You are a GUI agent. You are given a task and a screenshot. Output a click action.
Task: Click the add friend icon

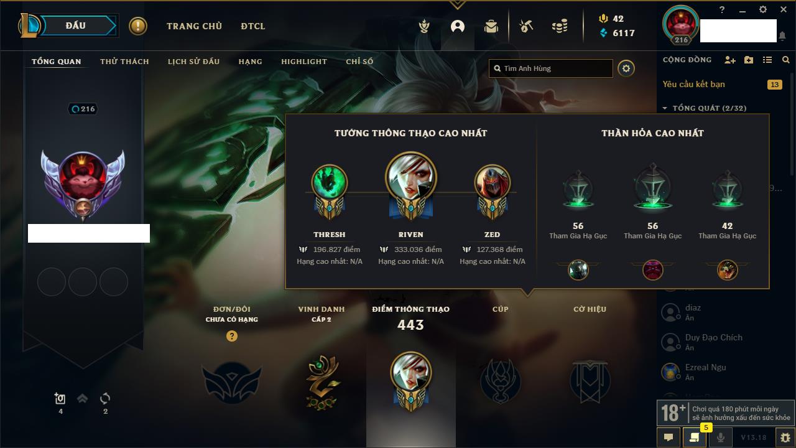(730, 60)
